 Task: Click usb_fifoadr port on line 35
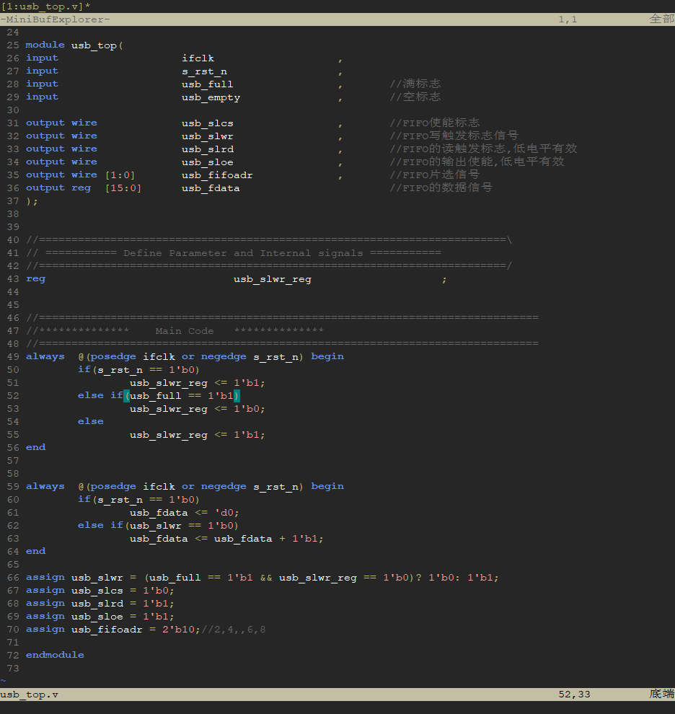tap(217, 175)
